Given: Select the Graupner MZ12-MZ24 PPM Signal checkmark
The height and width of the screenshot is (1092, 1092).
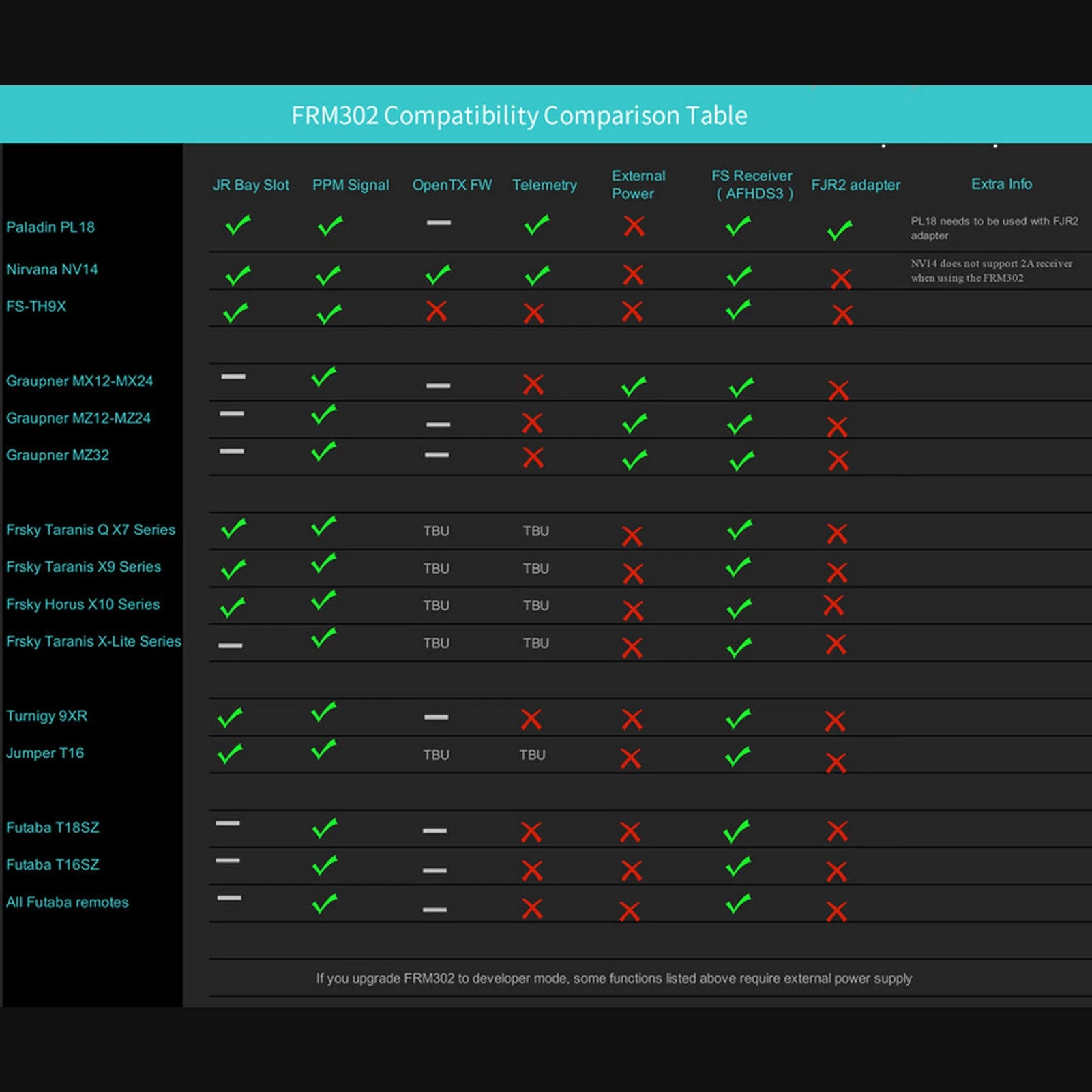Looking at the screenshot, I should [324, 414].
